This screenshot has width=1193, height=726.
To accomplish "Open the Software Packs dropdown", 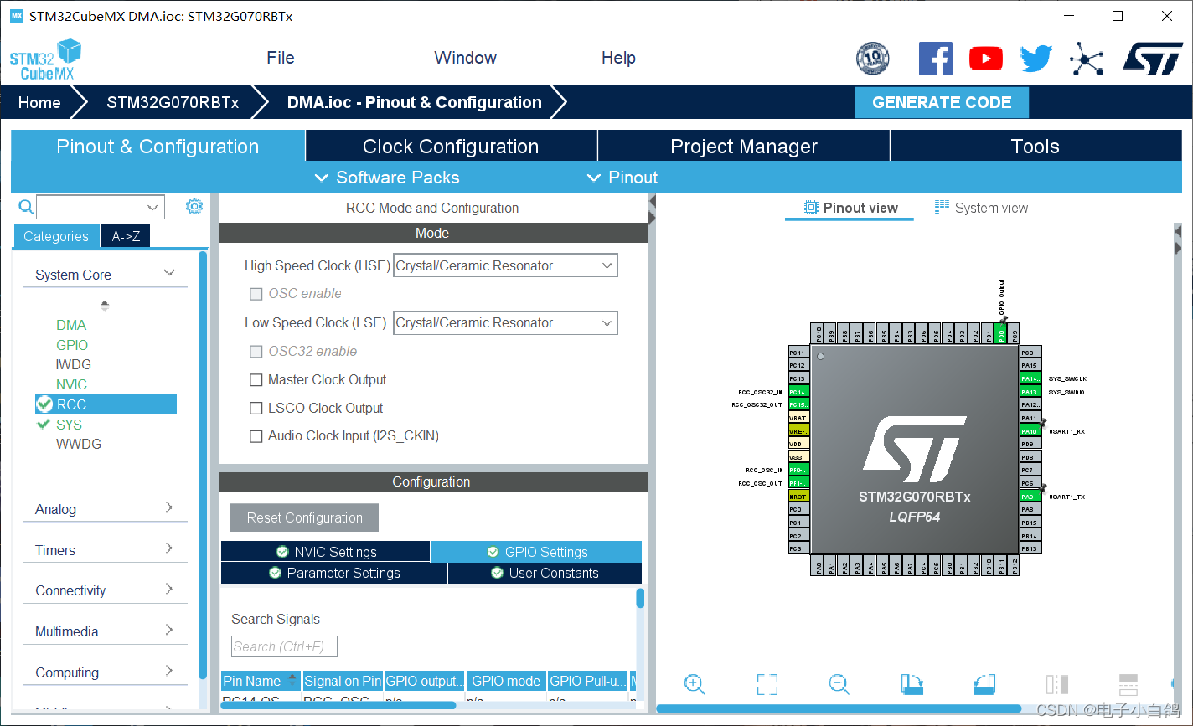I will click(x=386, y=178).
